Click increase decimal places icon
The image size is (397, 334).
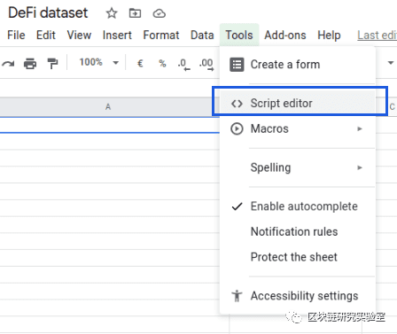pos(206,65)
